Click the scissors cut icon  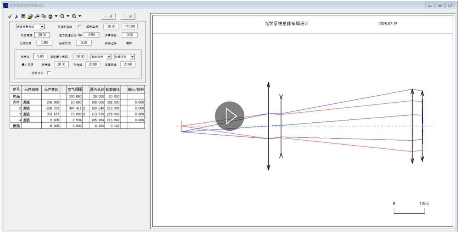[x=16, y=16]
